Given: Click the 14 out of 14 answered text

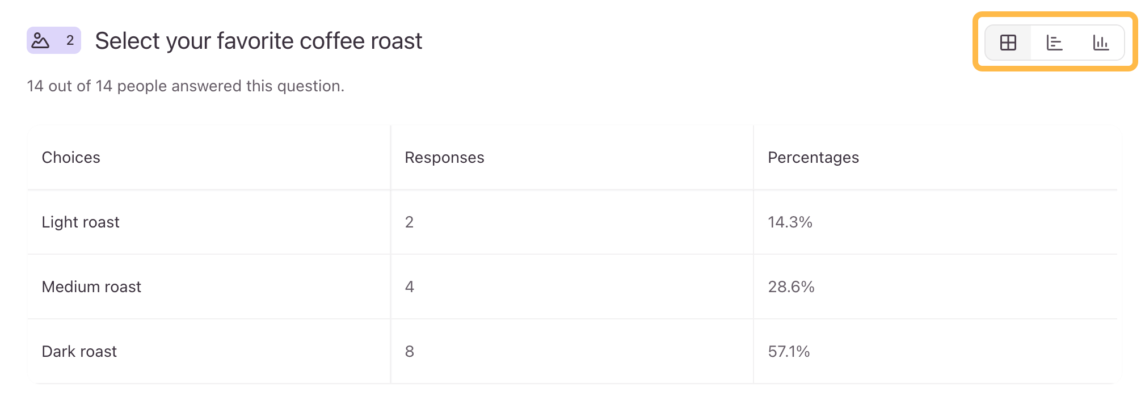Looking at the screenshot, I should [x=186, y=86].
